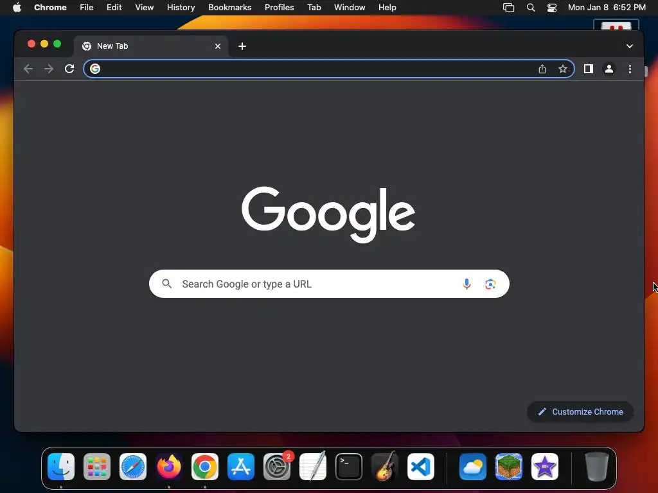Share this page from the address bar
This screenshot has height=493, width=658.
(542, 69)
